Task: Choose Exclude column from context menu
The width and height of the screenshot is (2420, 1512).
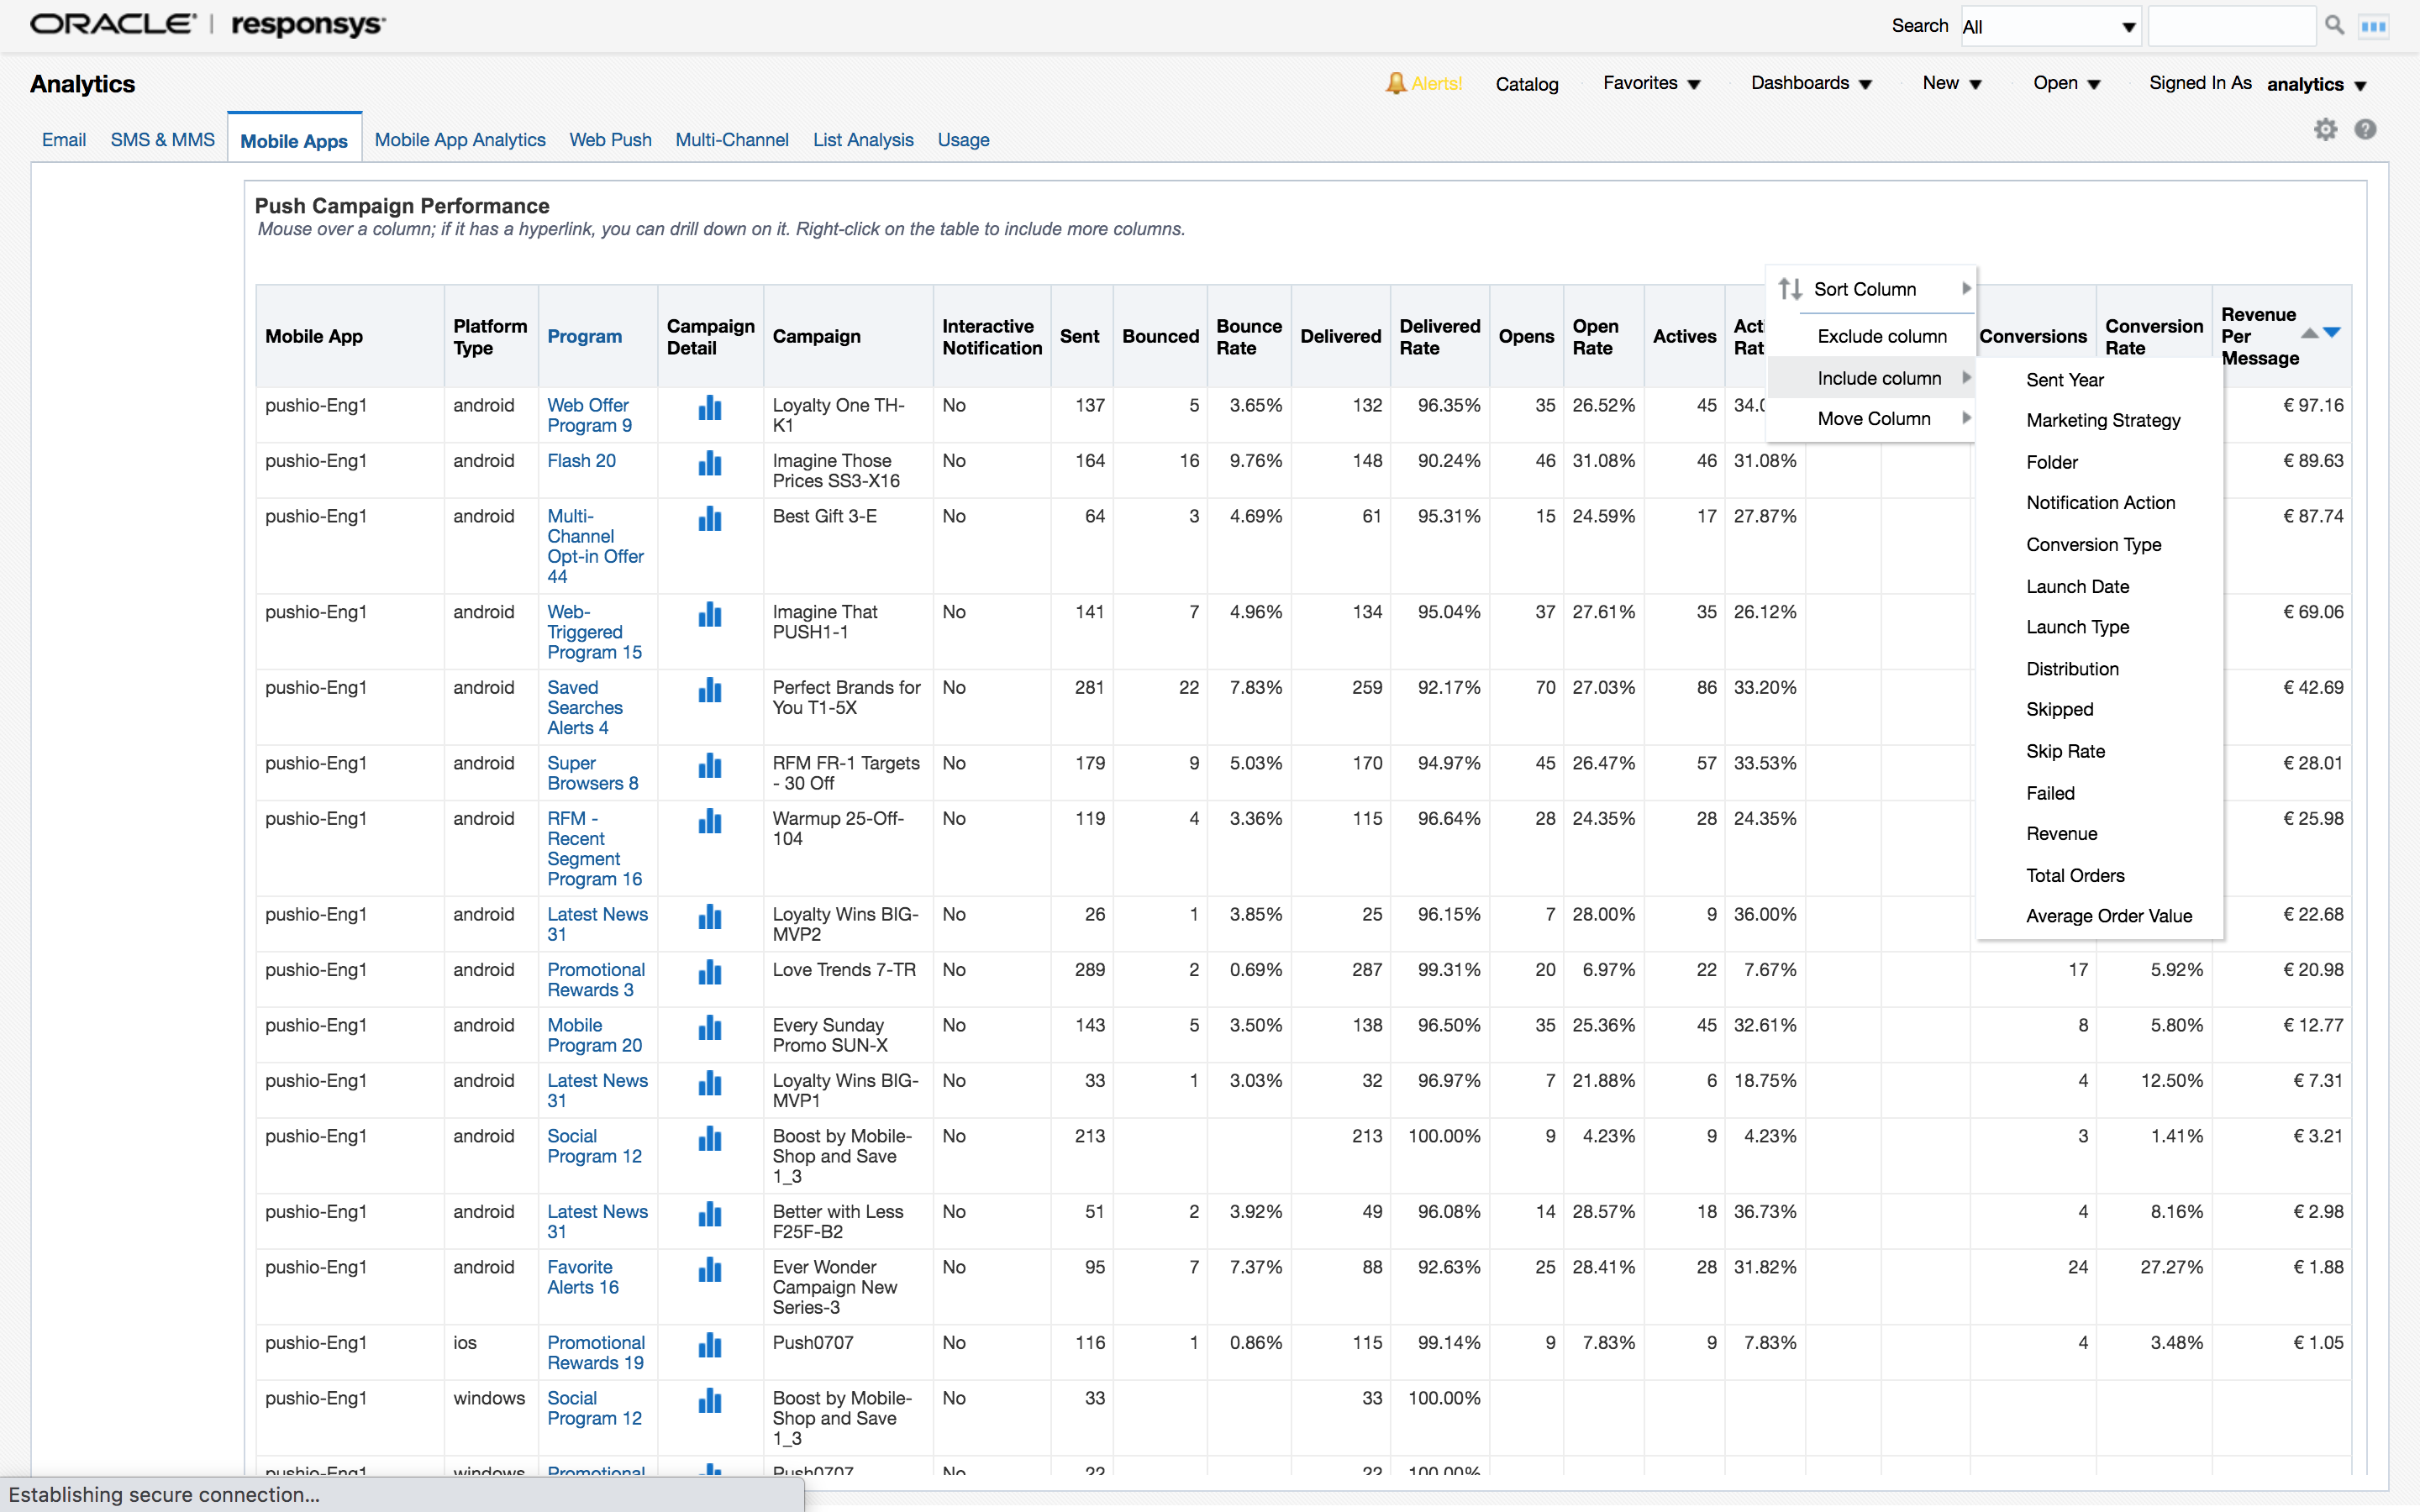Action: (x=1881, y=337)
